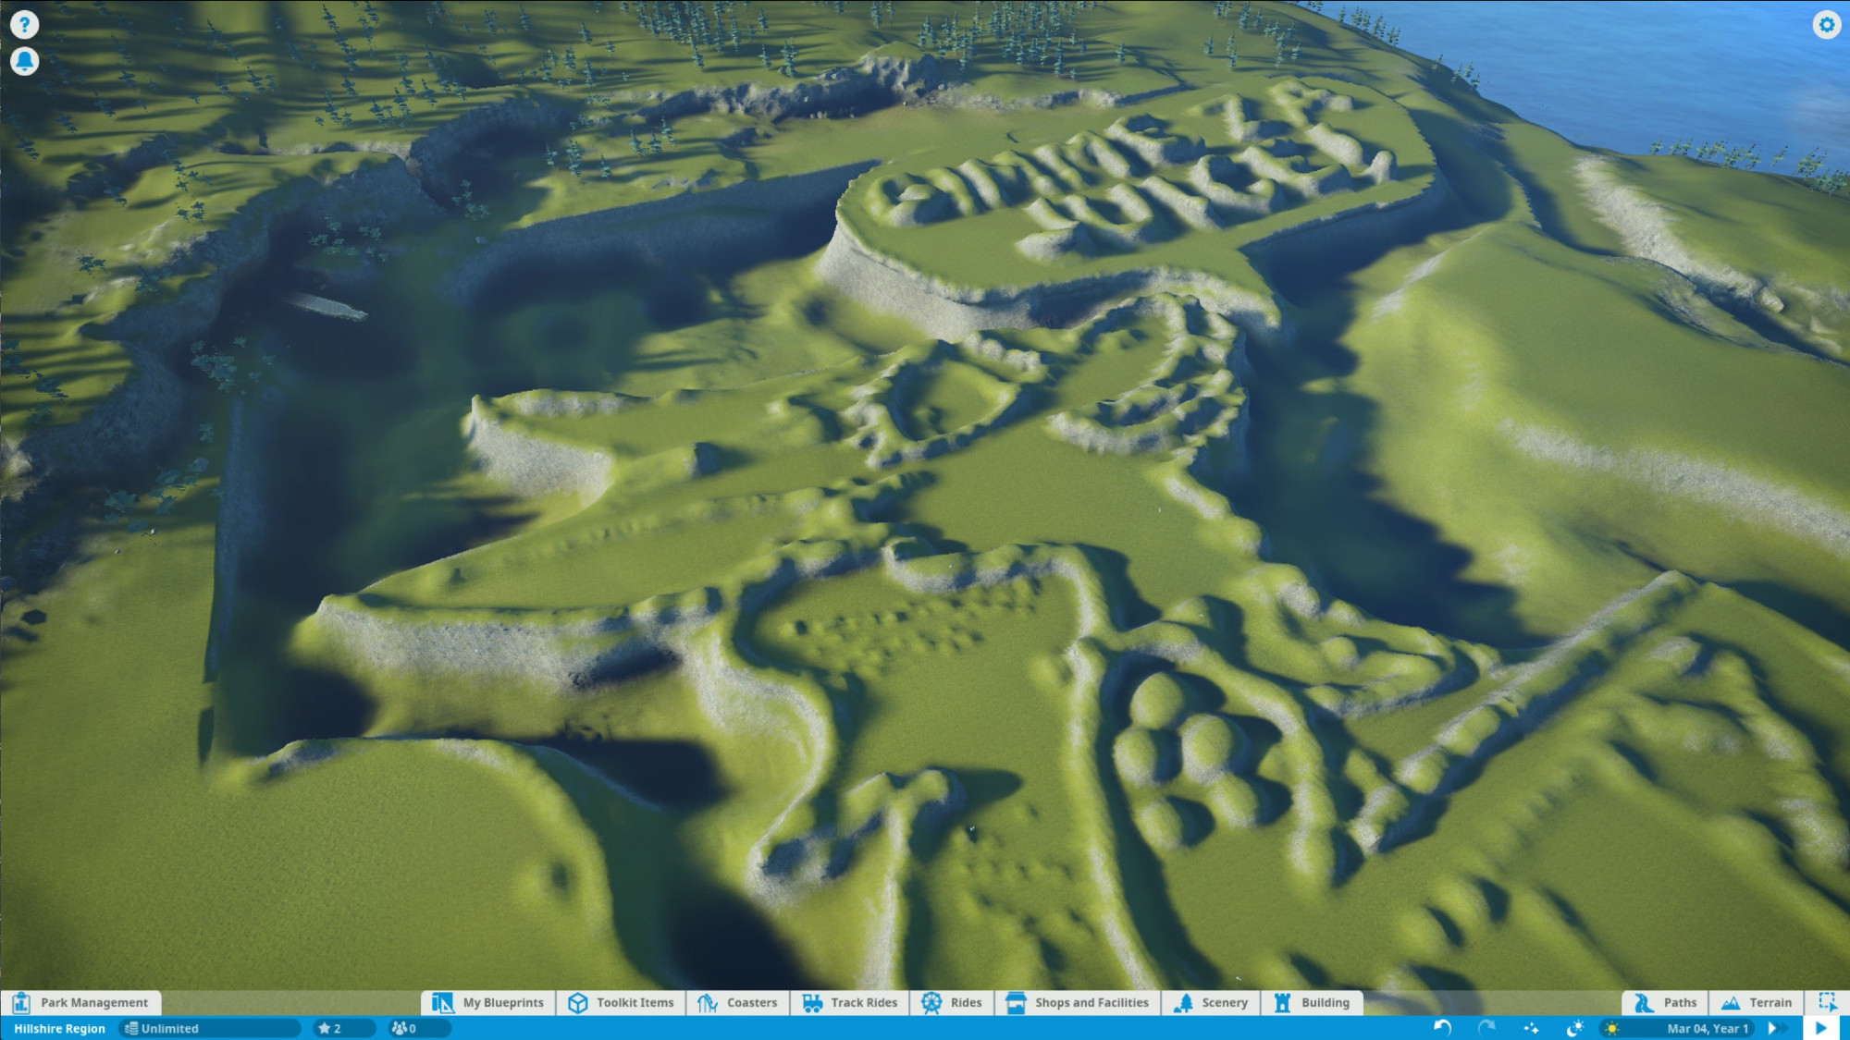Open Shops and Facilities tab
This screenshot has width=1850, height=1040.
(x=1078, y=1003)
